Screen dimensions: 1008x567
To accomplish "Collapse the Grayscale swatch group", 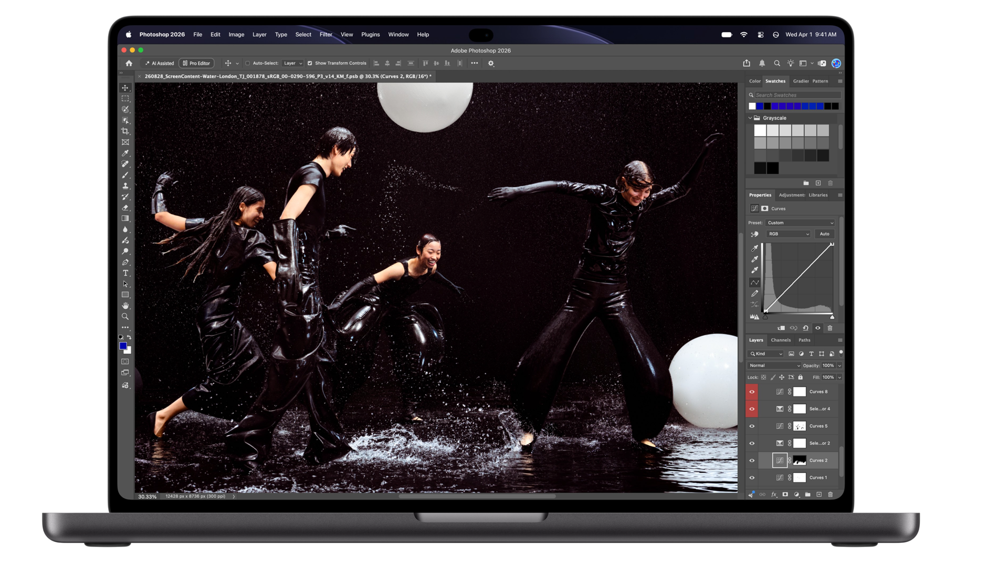I will (x=750, y=118).
